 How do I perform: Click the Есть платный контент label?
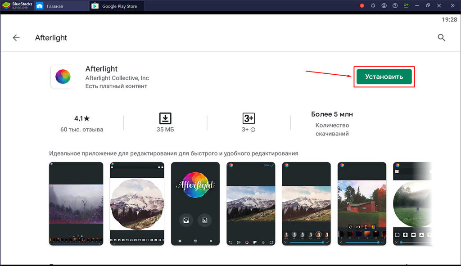[116, 86]
